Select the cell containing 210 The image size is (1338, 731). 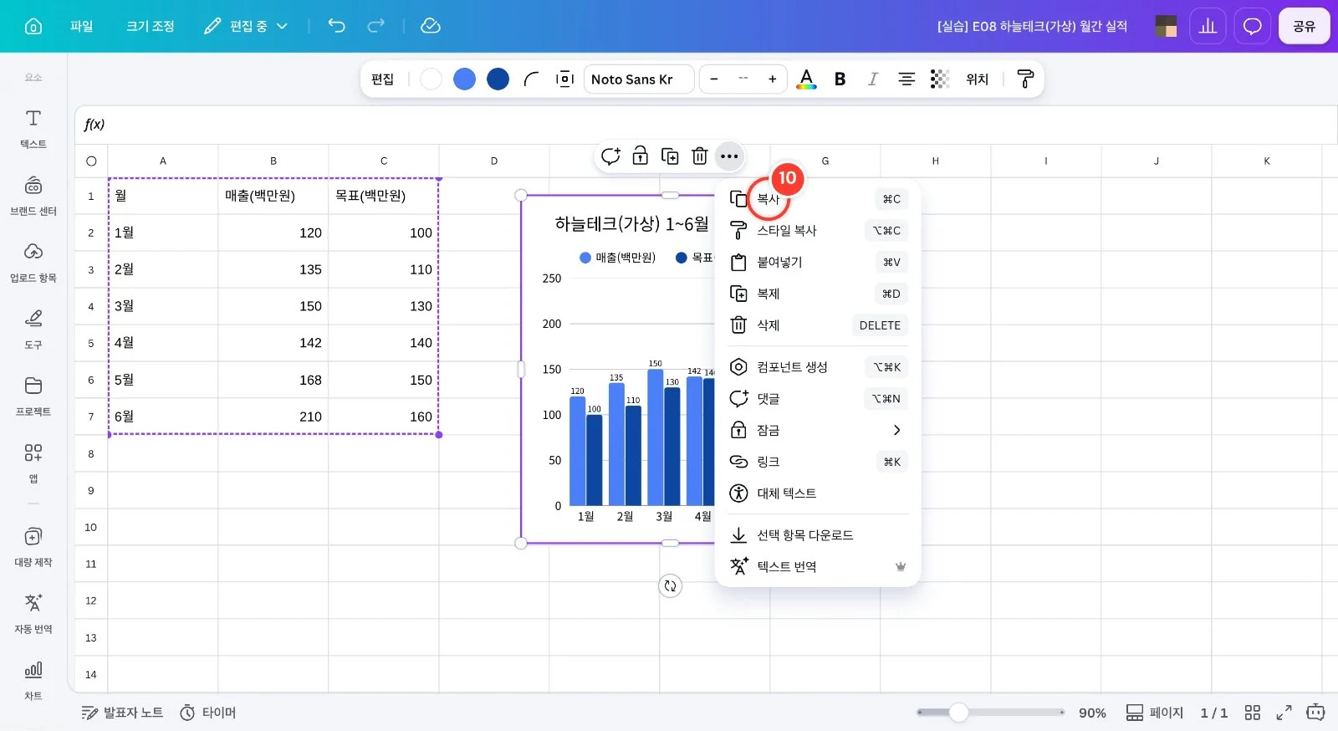273,417
